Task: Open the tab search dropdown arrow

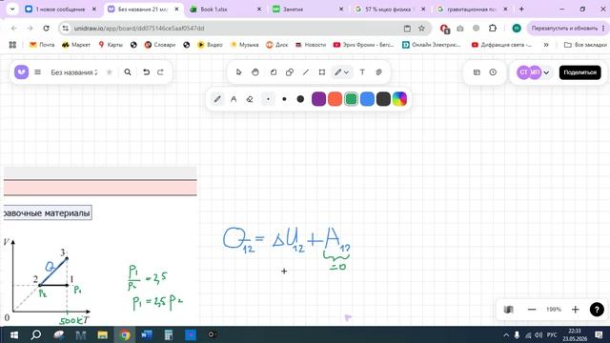Action: point(12,9)
